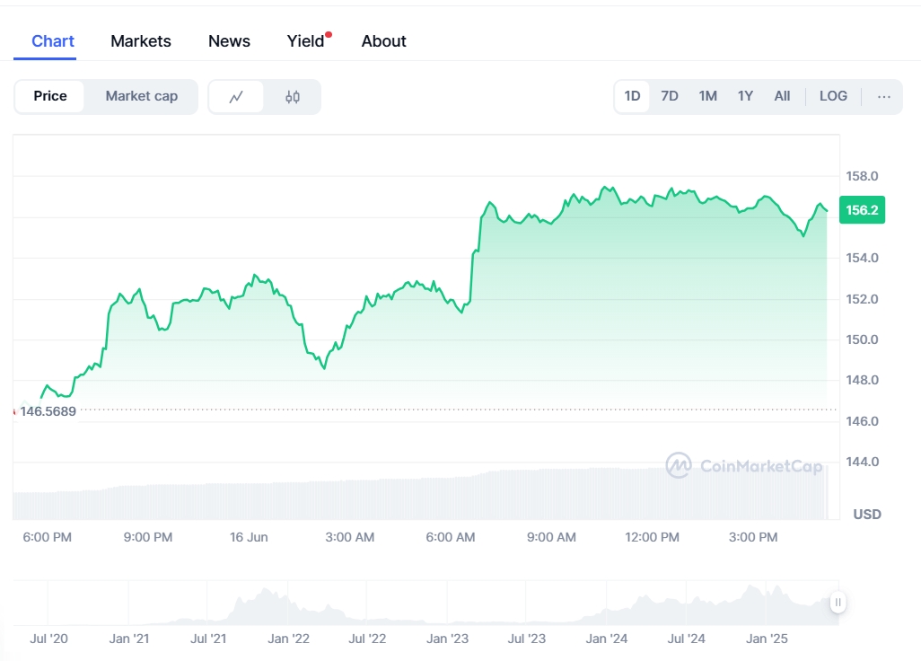Image resolution: width=921 pixels, height=661 pixels.
Task: Show the 1Y time range
Action: (745, 96)
